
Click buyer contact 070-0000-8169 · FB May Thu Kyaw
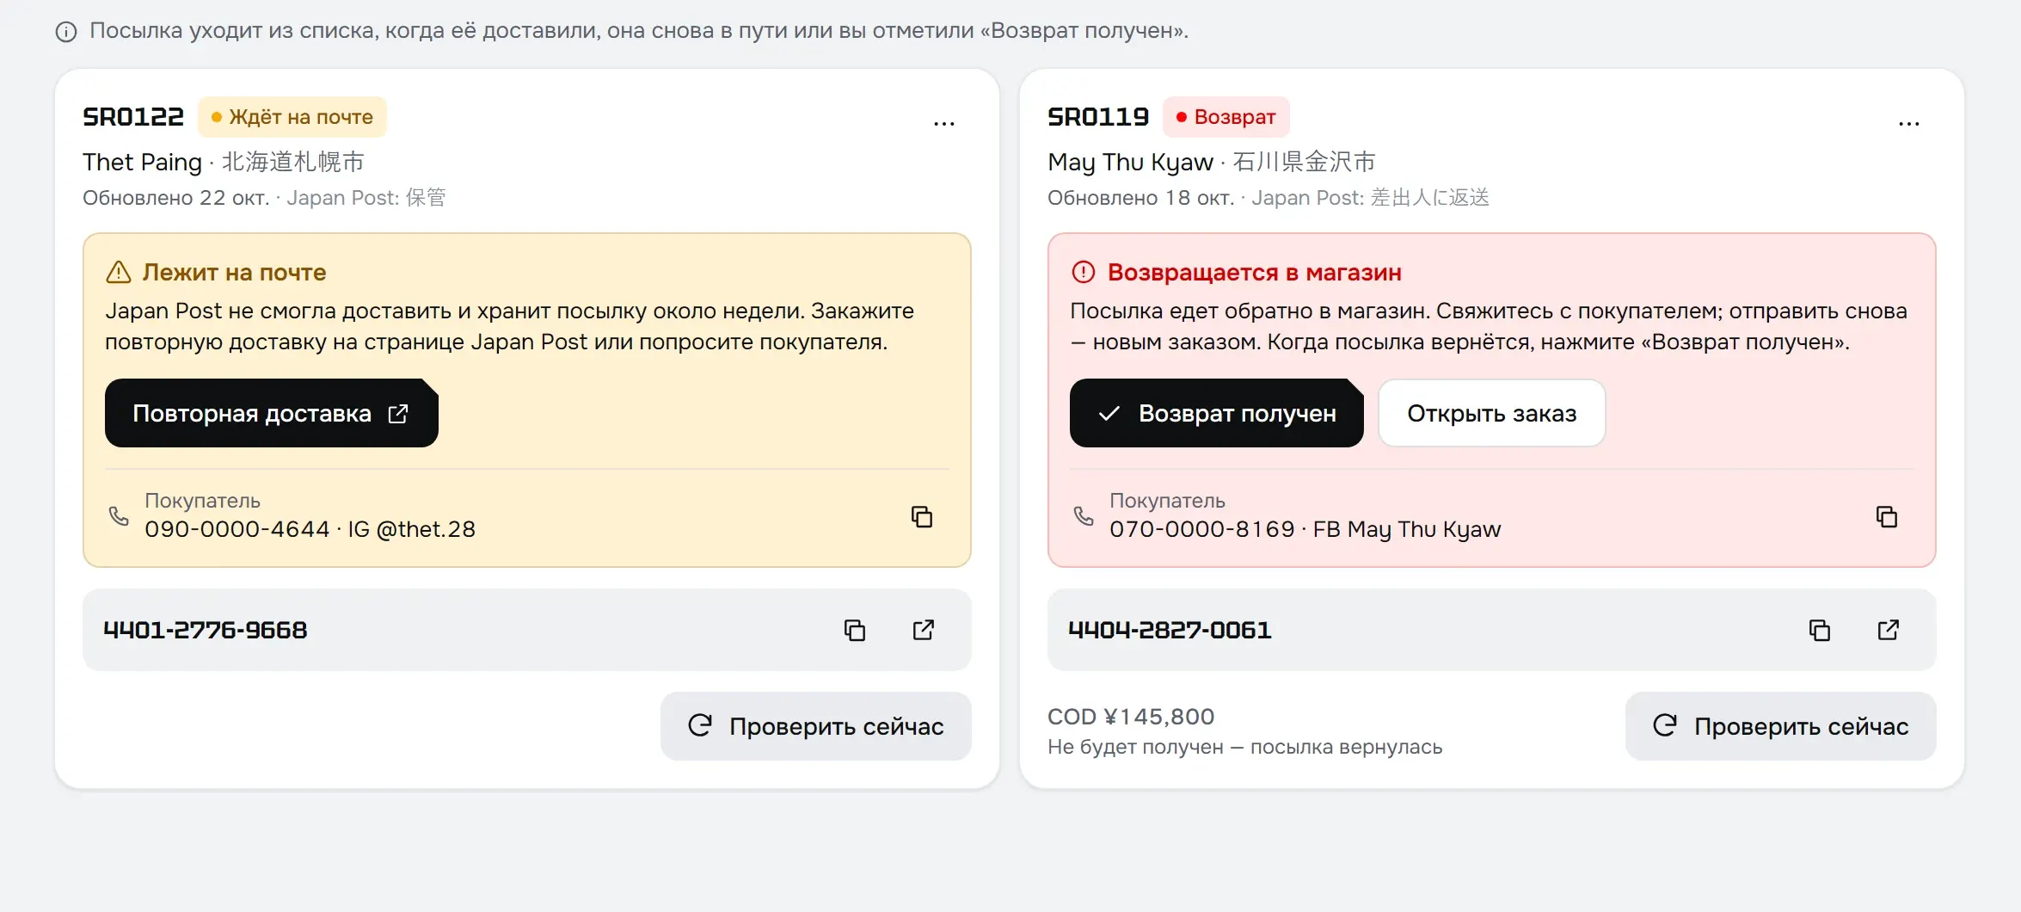tap(1305, 529)
